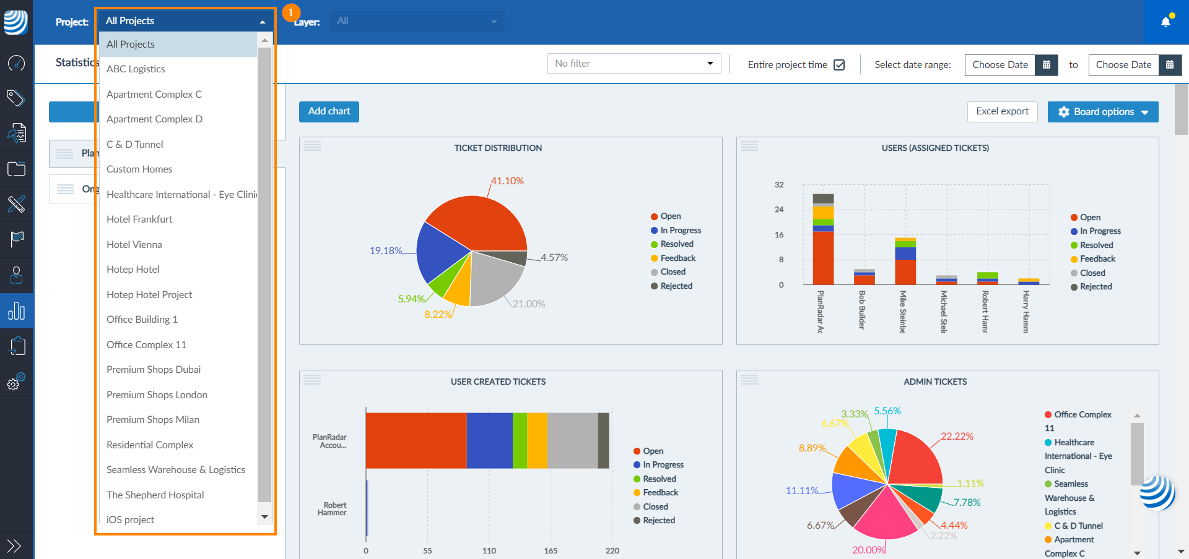Open the statistics bar chart icon
Screen dimensions: 1189x559
click(x=16, y=310)
